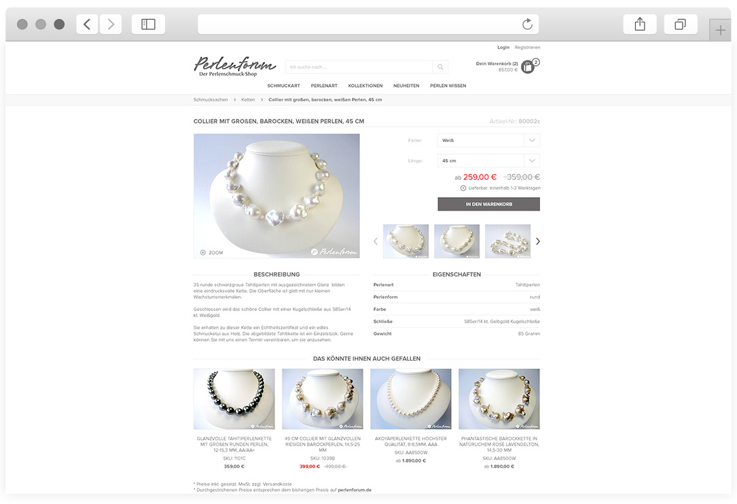Open the Länge dropdown showing 45 cm
737x504 pixels.
pyautogui.click(x=488, y=160)
